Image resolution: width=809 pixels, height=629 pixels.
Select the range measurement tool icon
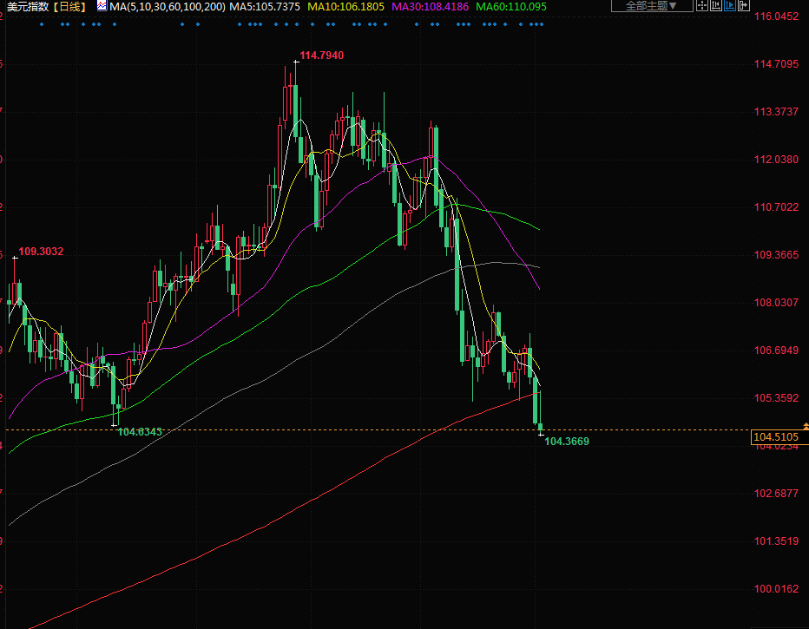pos(716,5)
